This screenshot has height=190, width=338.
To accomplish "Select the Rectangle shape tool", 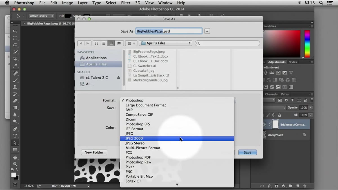I will coord(15,150).
